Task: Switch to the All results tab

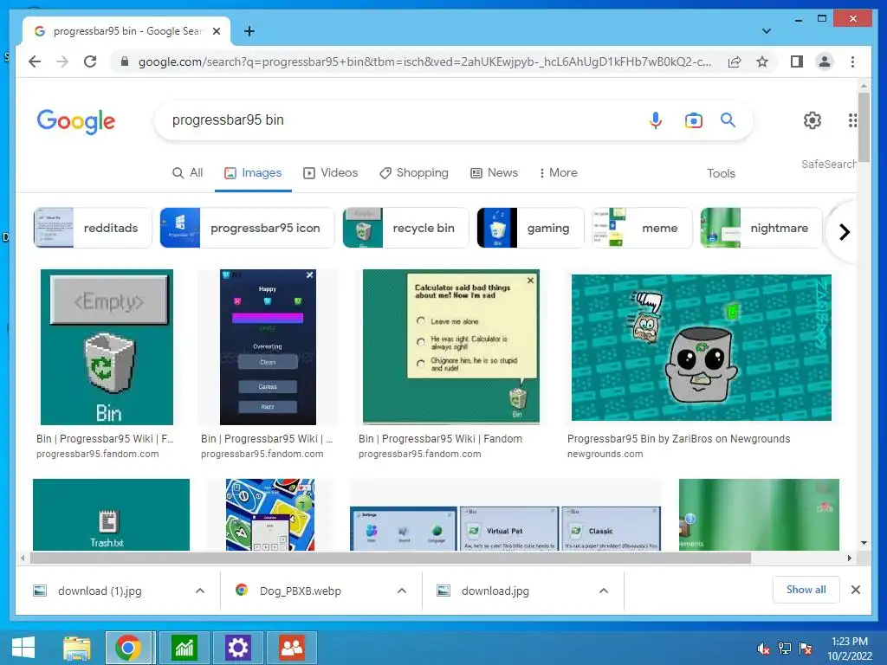Action: [187, 173]
